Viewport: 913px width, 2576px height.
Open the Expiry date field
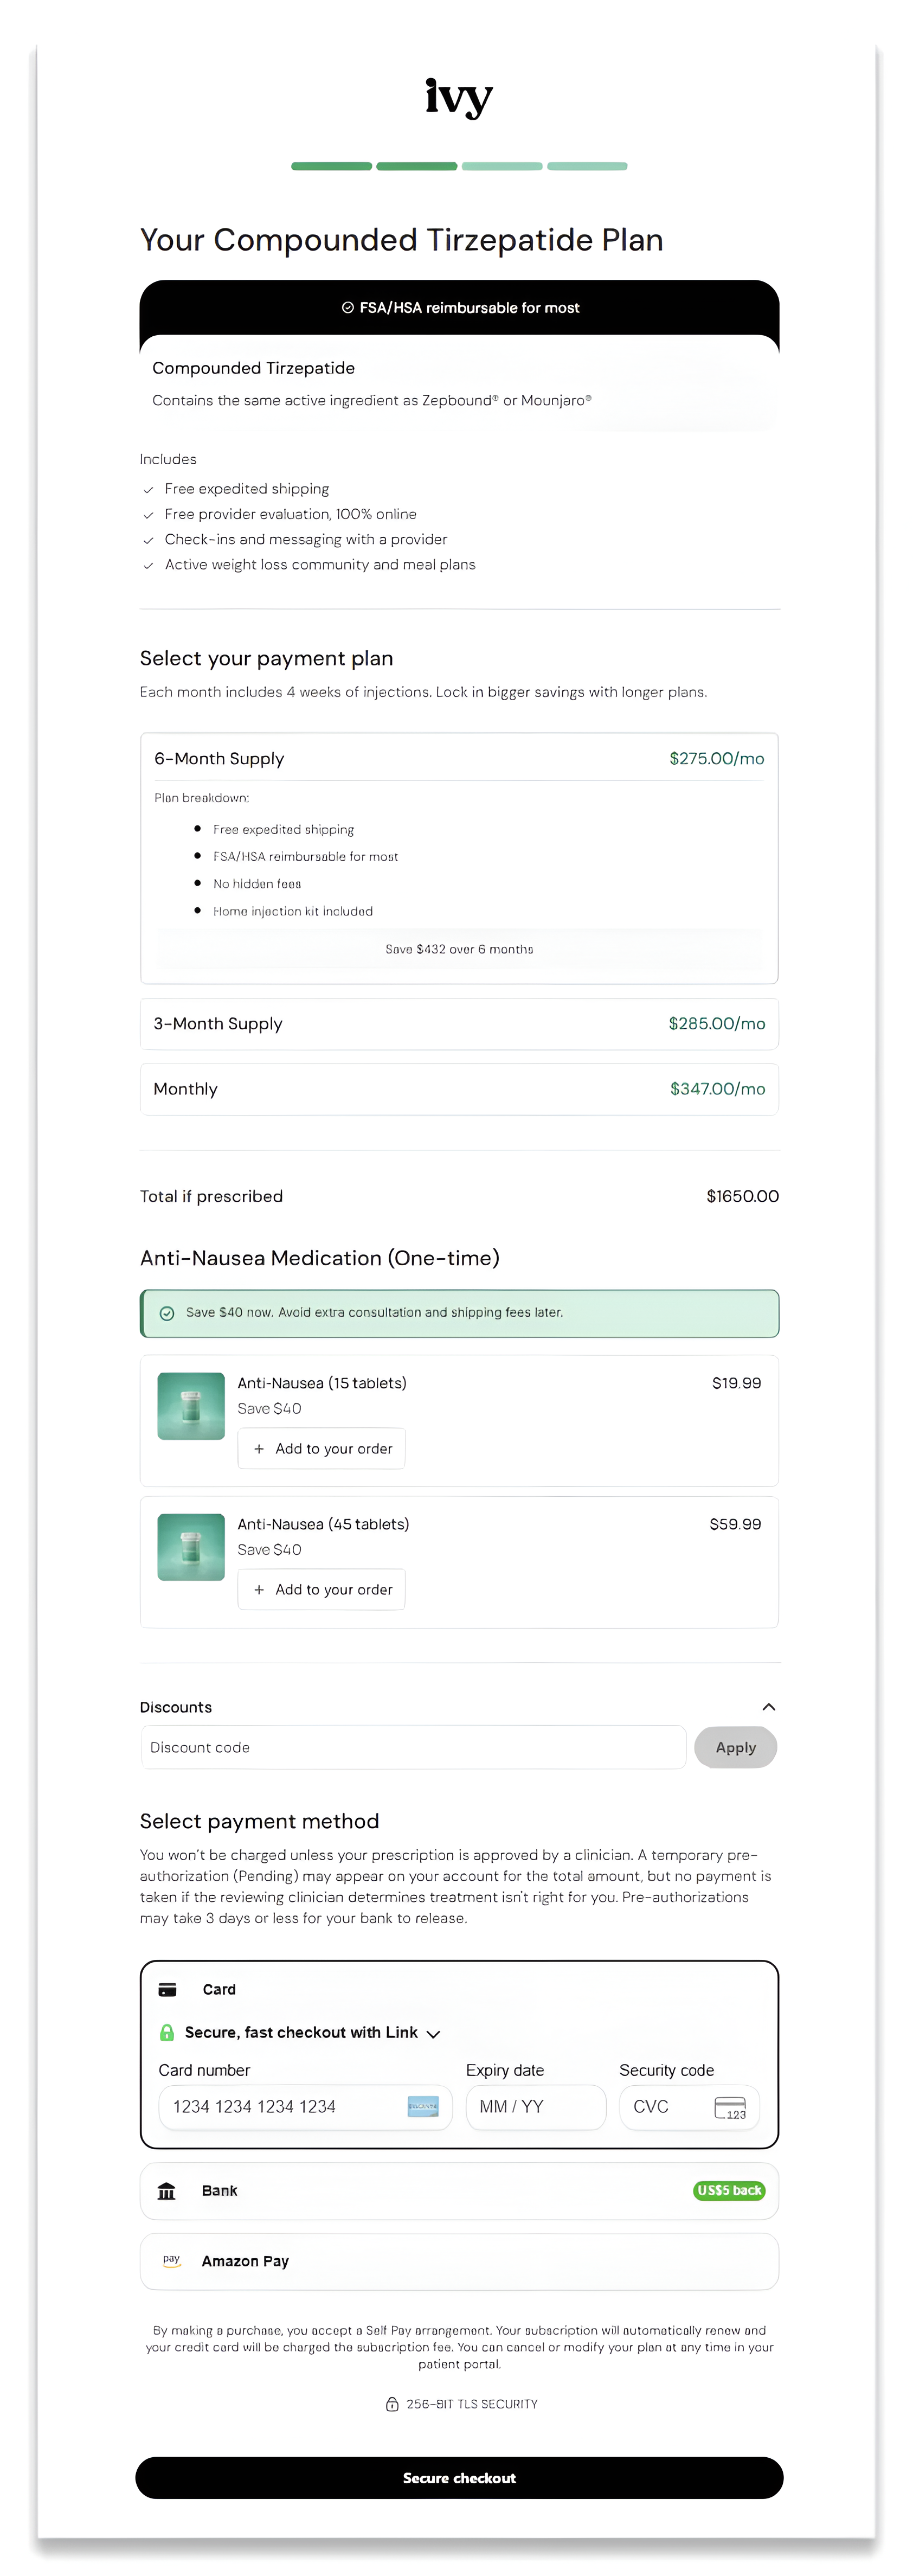coord(535,2107)
